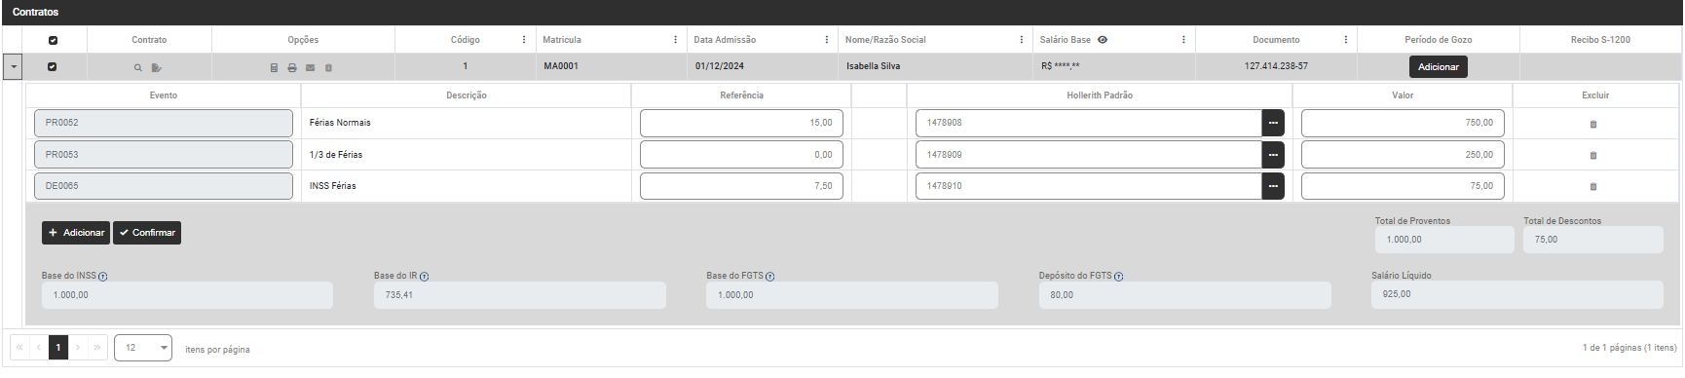Open the Nome/Razão Social column menu
Viewport: 1685px width, 378px height.
click(1021, 40)
